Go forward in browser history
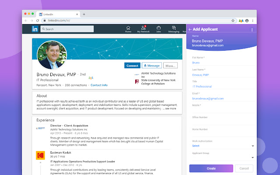Screen dimensions: 280x175 [31, 21]
